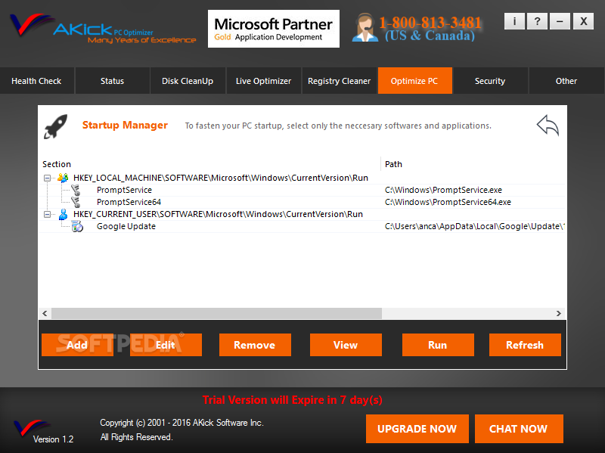Collapse the HKEY_CURRENT_USER Run node
The image size is (605, 453).
click(x=47, y=214)
